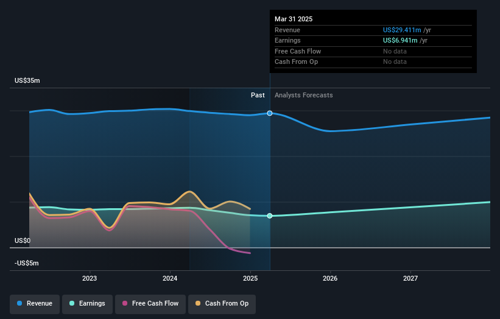This screenshot has height=319, width=500.
Task: Click the 2025 x-axis label
Action: [x=250, y=278]
